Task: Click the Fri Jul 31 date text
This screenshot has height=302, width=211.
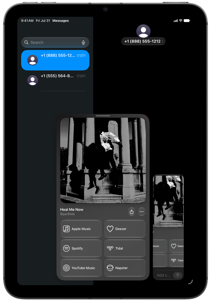Action: pyautogui.click(x=43, y=21)
